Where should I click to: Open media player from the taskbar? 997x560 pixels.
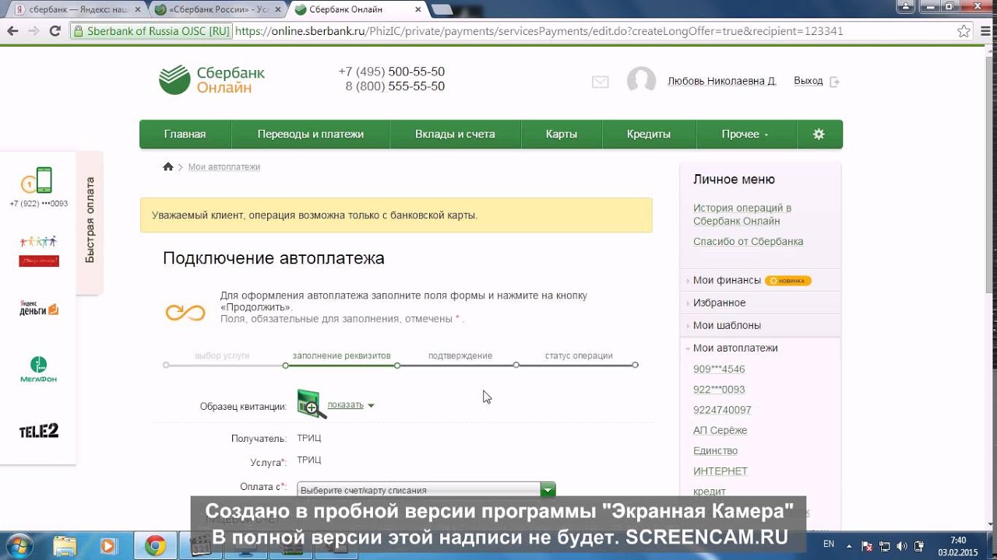[108, 546]
